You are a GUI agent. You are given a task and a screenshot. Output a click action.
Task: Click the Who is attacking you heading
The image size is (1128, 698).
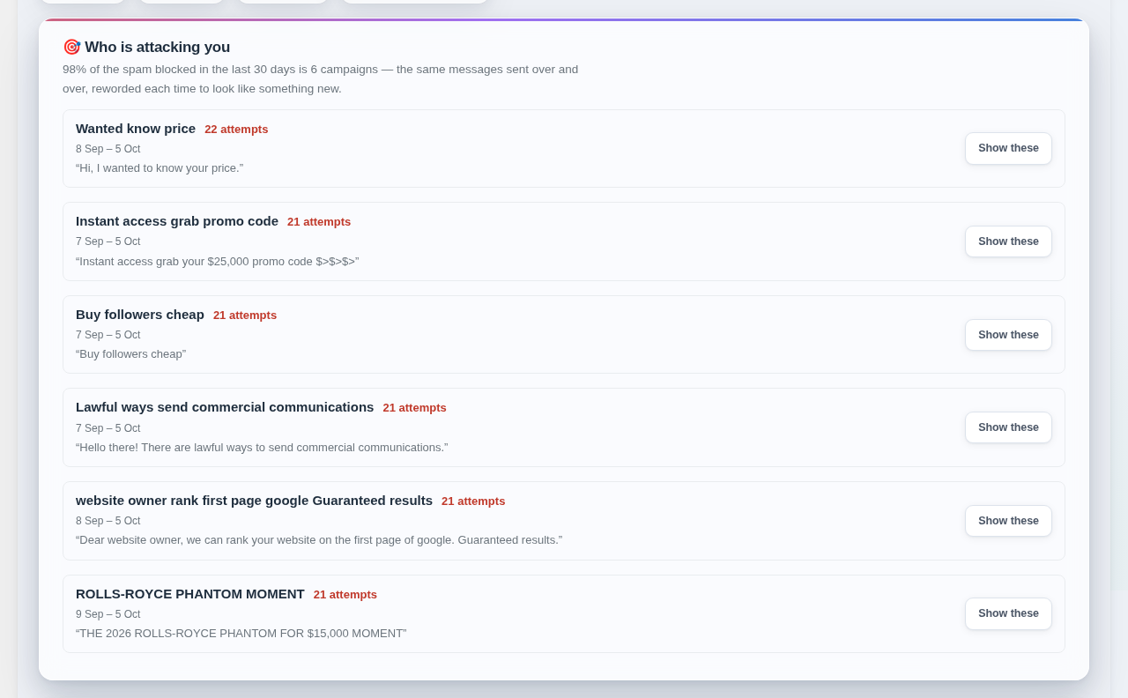157,48
